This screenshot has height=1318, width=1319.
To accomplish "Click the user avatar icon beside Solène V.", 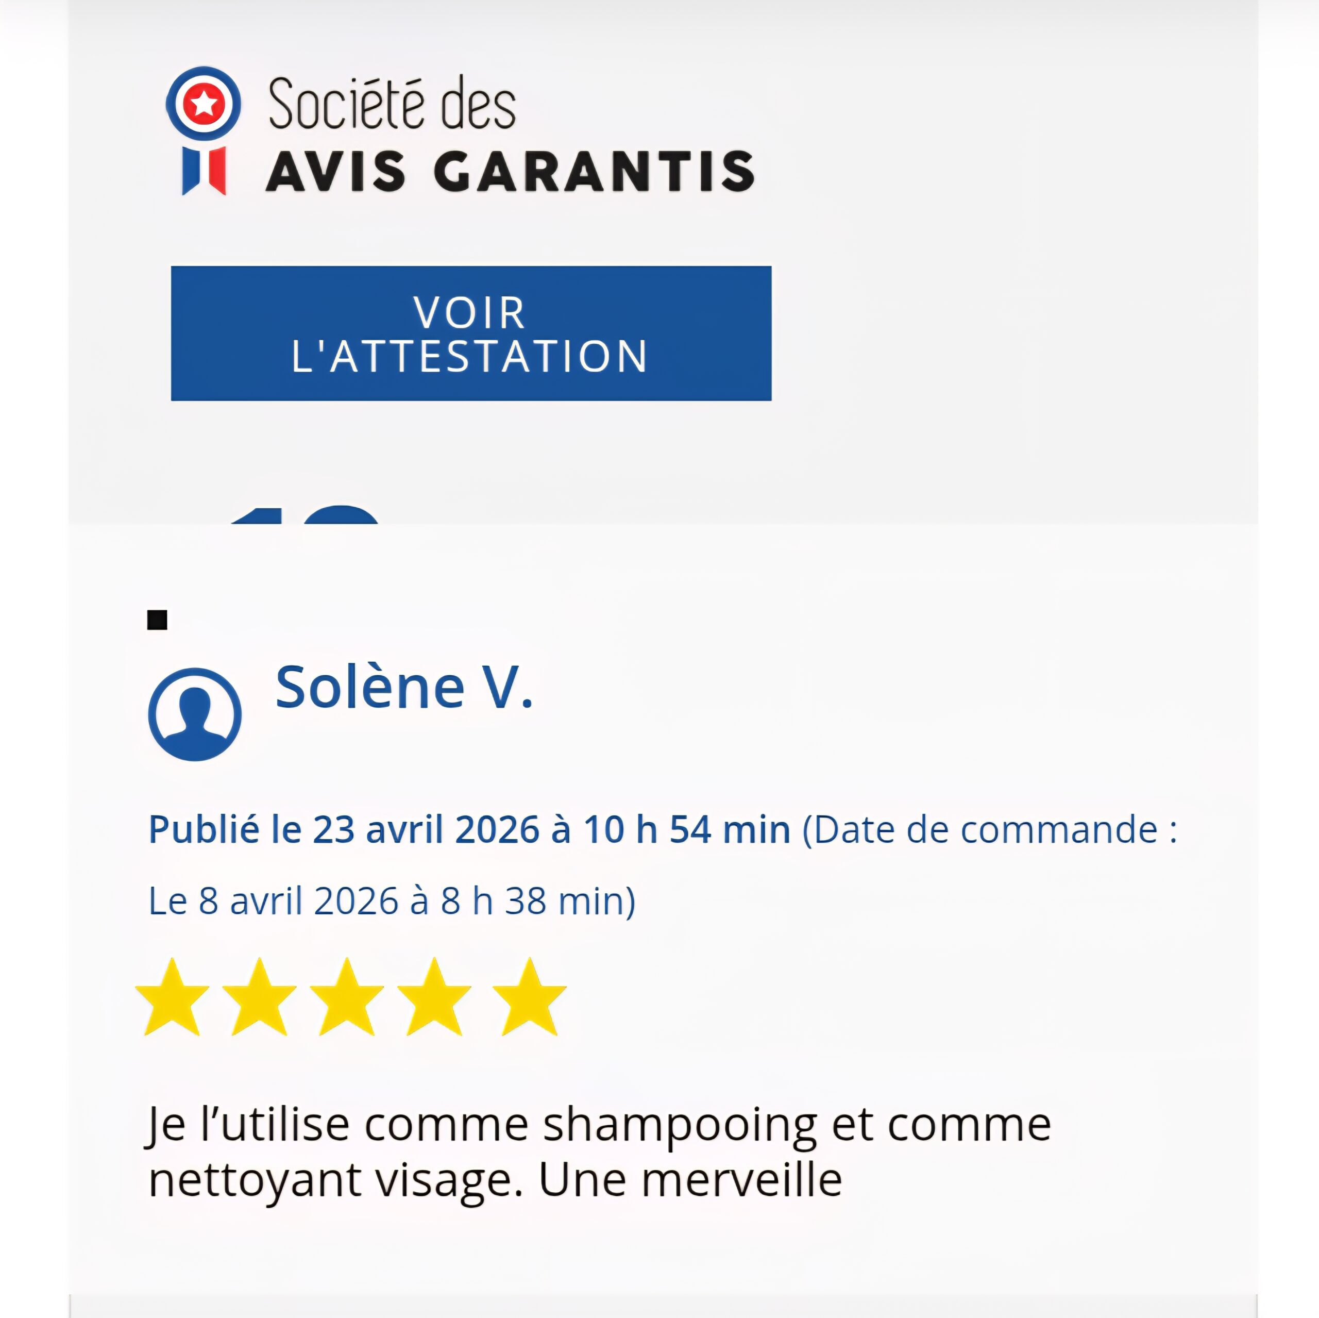I will [x=195, y=714].
